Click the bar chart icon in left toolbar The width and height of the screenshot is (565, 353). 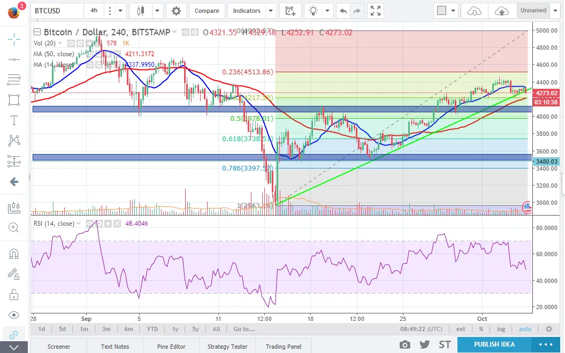point(14,207)
